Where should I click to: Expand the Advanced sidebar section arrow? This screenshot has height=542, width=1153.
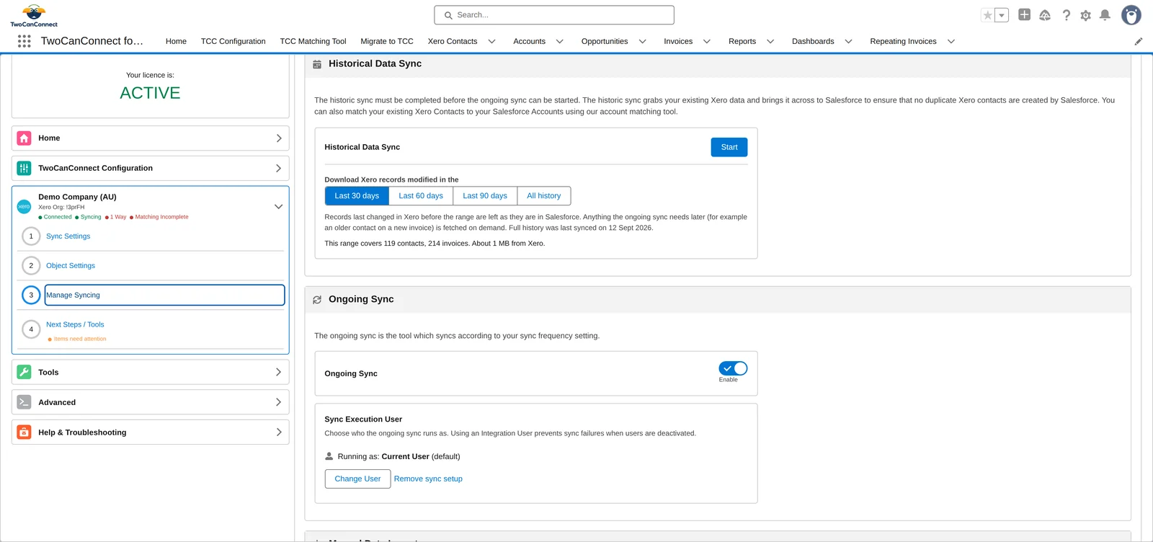tap(279, 402)
